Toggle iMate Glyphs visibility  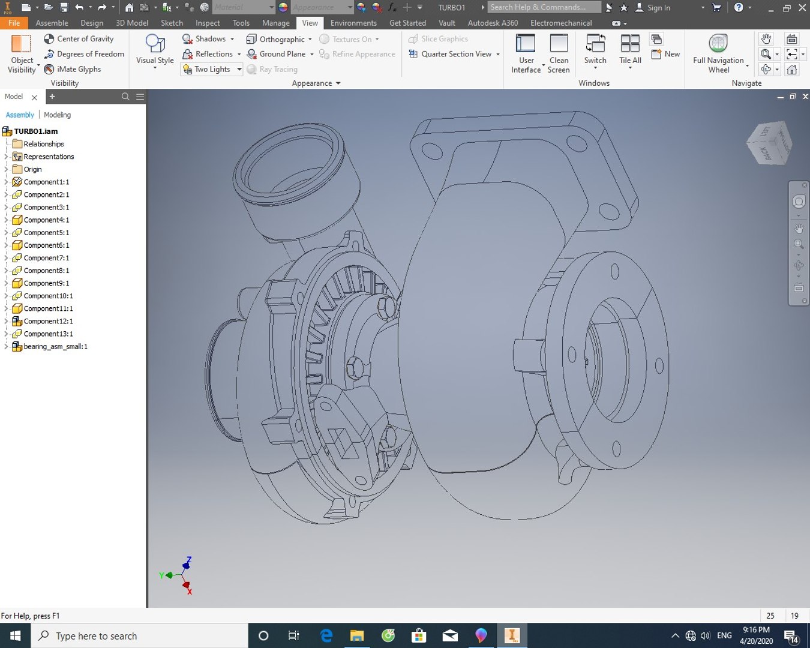coord(73,69)
